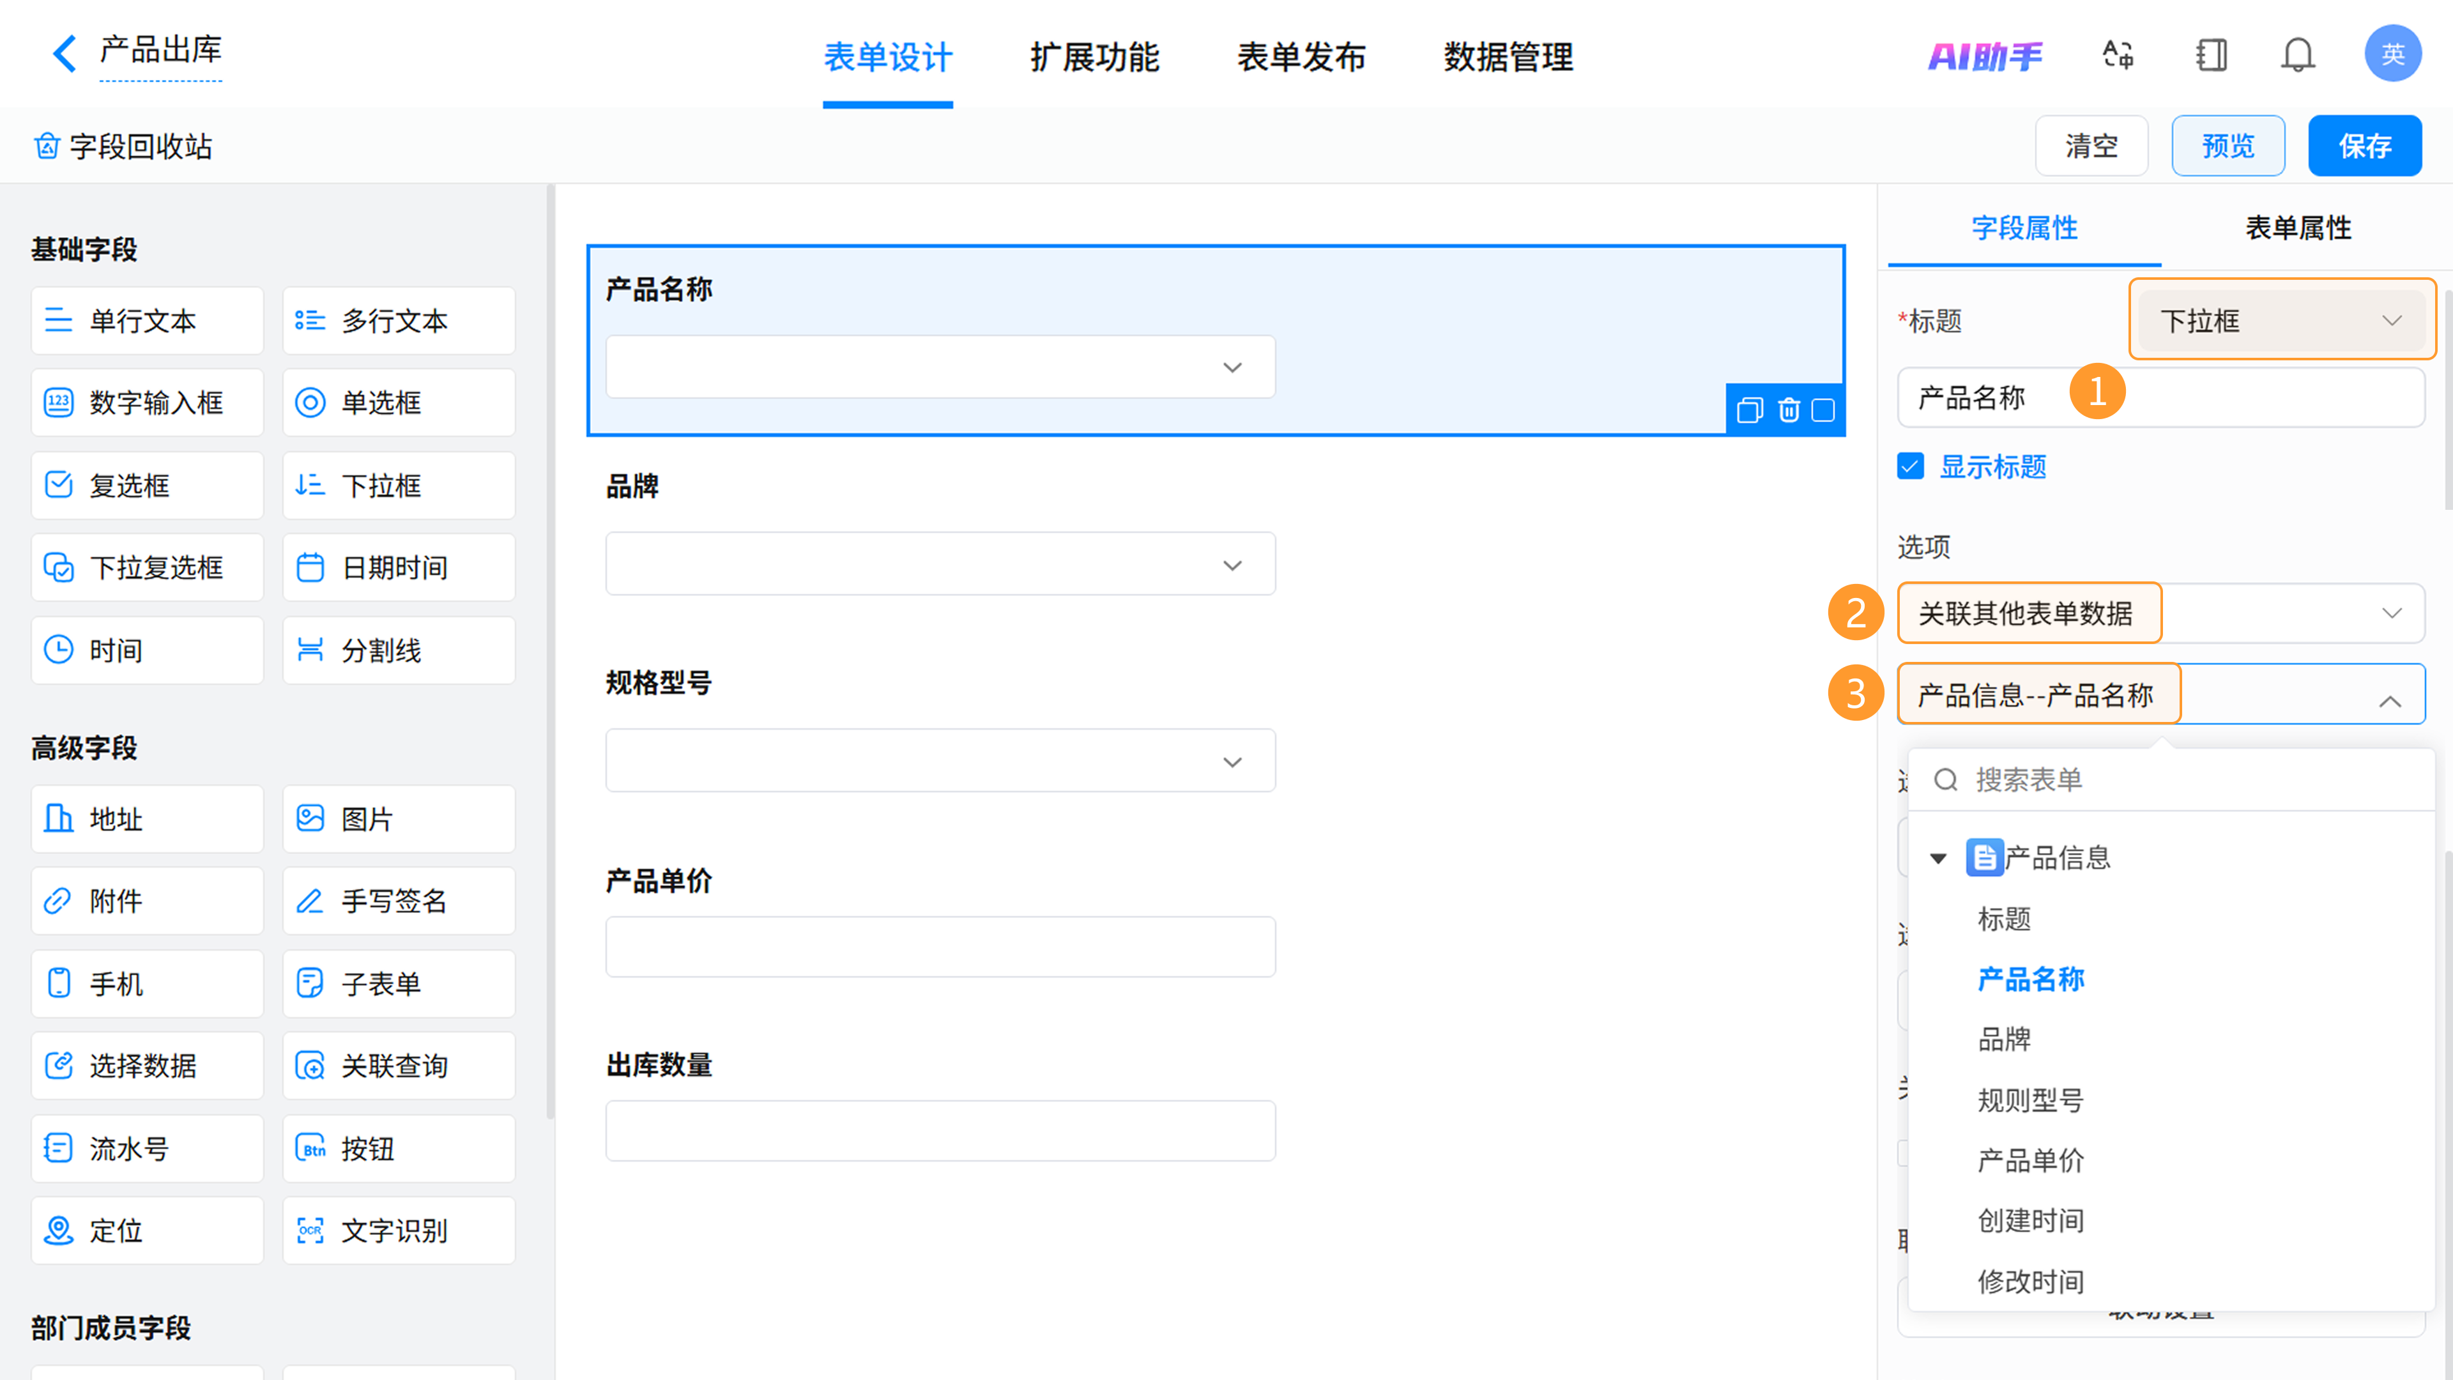Collapse the 产品信息 tree node
This screenshot has height=1380, width=2453.
coord(1938,858)
